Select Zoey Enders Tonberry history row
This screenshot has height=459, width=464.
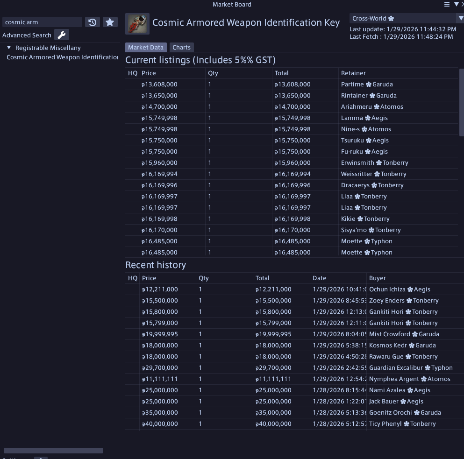coord(295,301)
